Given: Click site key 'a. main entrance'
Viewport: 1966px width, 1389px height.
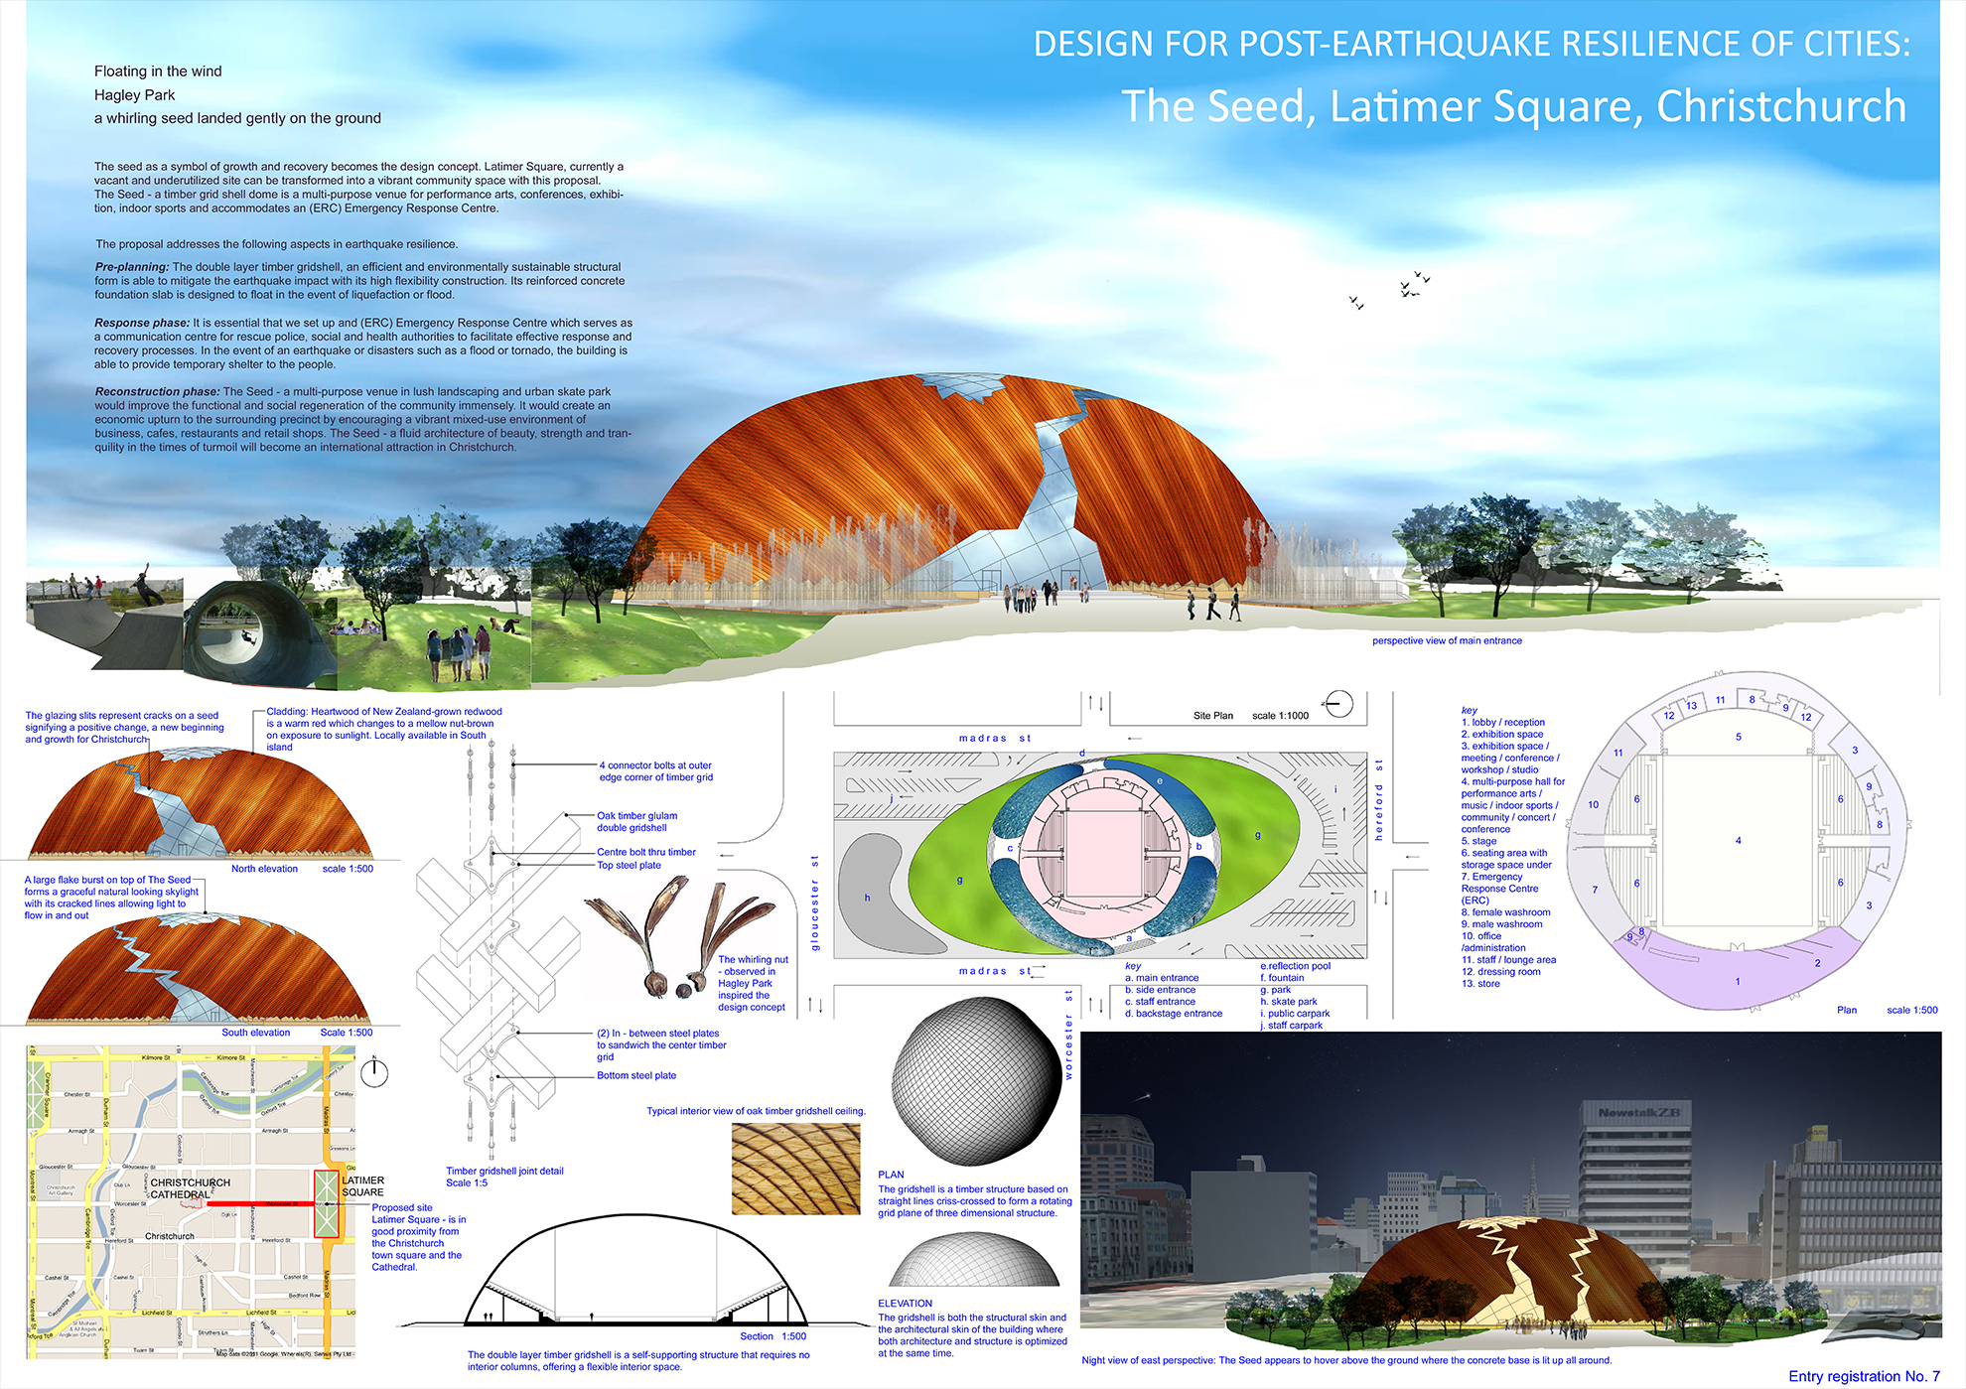Looking at the screenshot, I should click(1162, 978).
